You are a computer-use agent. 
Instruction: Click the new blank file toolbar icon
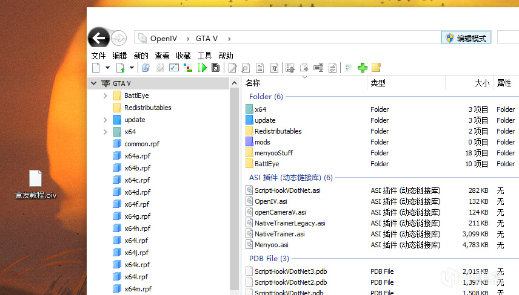pos(96,68)
